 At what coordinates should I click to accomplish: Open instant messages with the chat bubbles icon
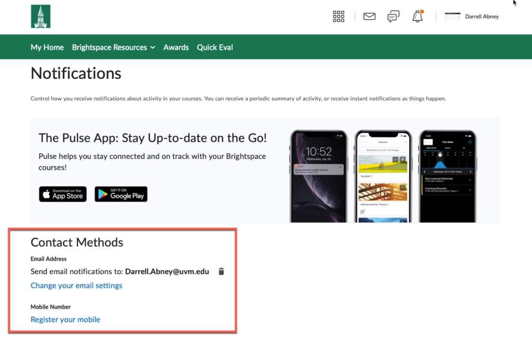(x=393, y=16)
